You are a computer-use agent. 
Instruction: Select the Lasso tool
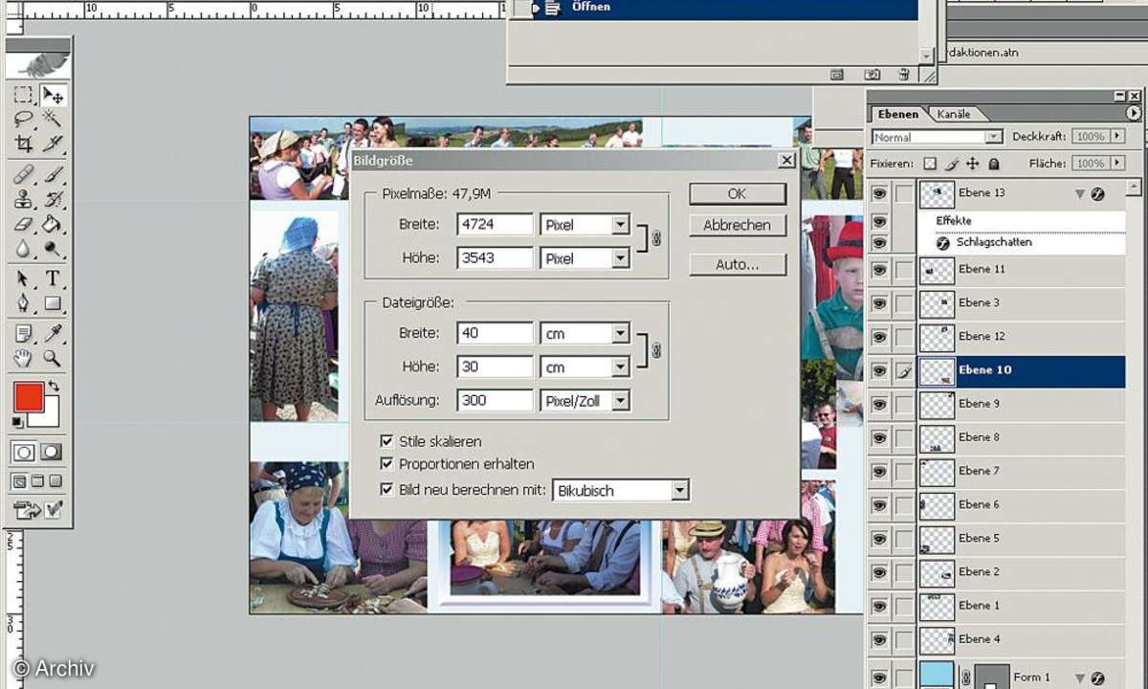coord(23,120)
